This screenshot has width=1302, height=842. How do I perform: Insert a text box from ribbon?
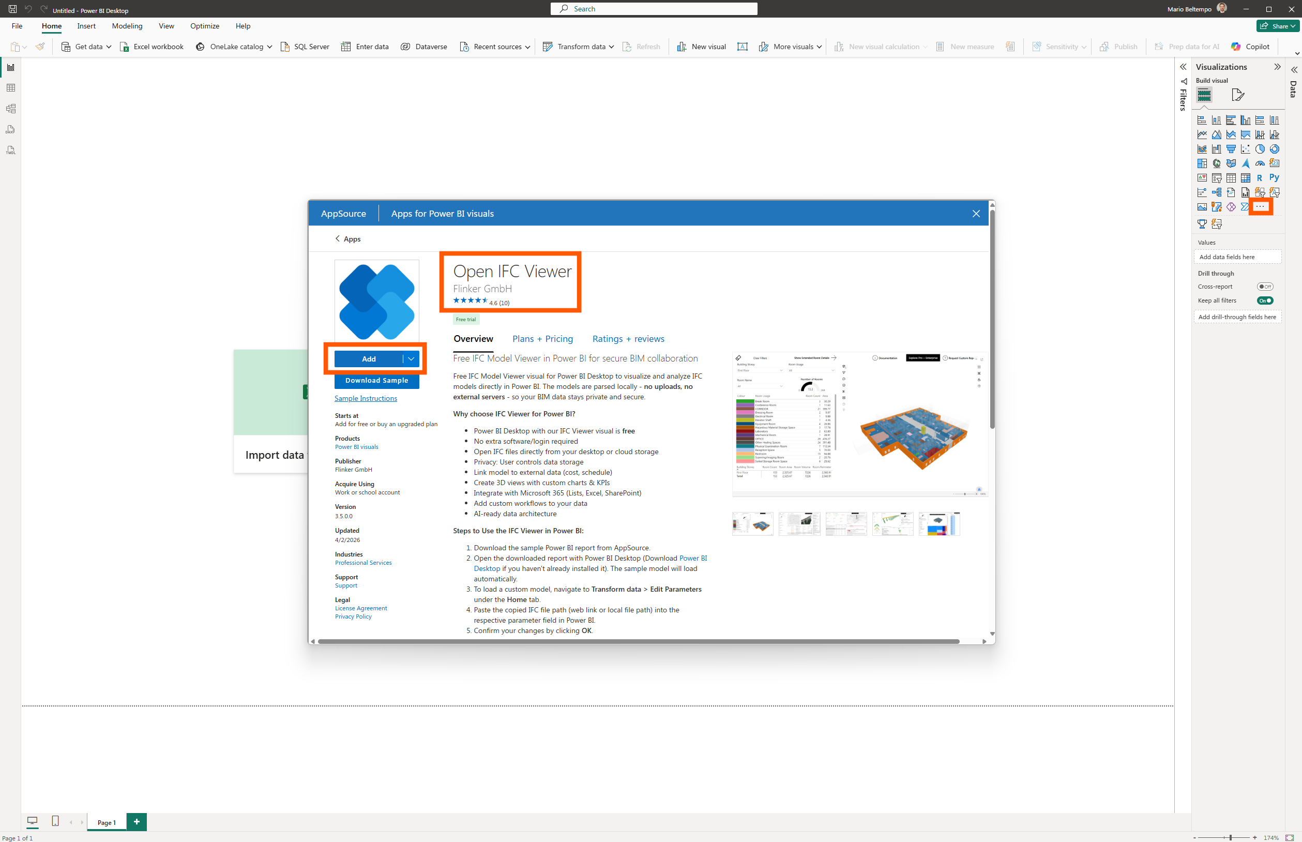pos(743,47)
